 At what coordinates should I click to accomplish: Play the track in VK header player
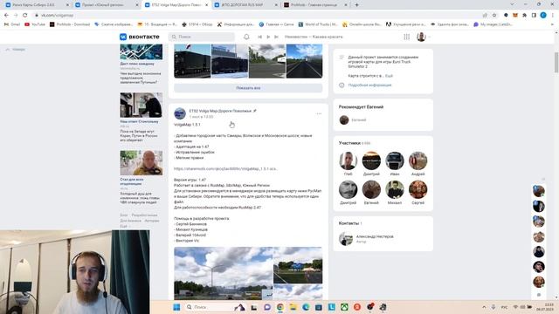pos(268,37)
